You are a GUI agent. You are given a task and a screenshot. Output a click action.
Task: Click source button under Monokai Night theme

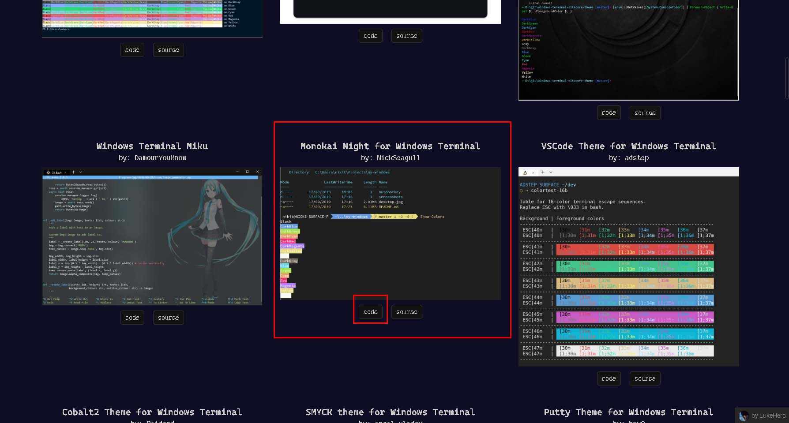406,312
